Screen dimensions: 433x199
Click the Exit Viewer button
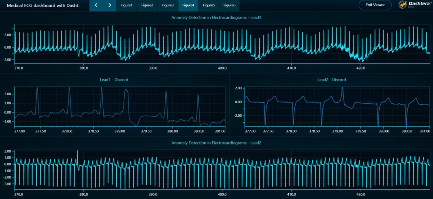click(375, 5)
